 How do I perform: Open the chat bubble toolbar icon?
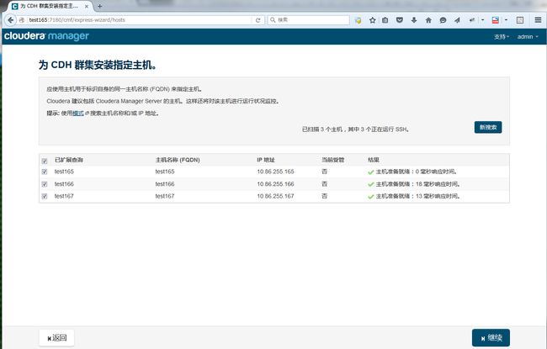443,20
